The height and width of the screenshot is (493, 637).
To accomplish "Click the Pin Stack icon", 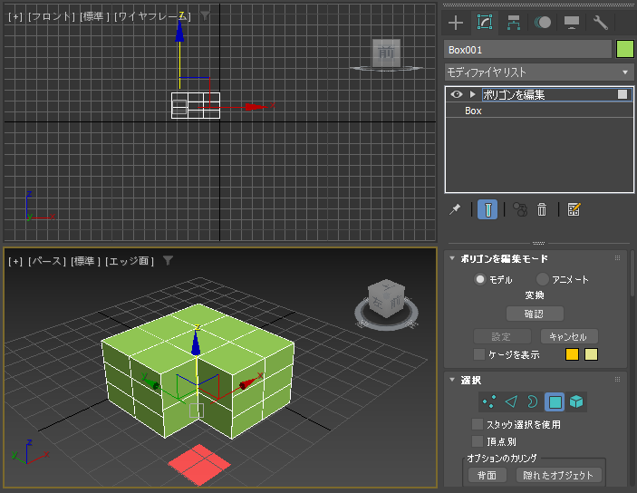I will click(x=455, y=209).
